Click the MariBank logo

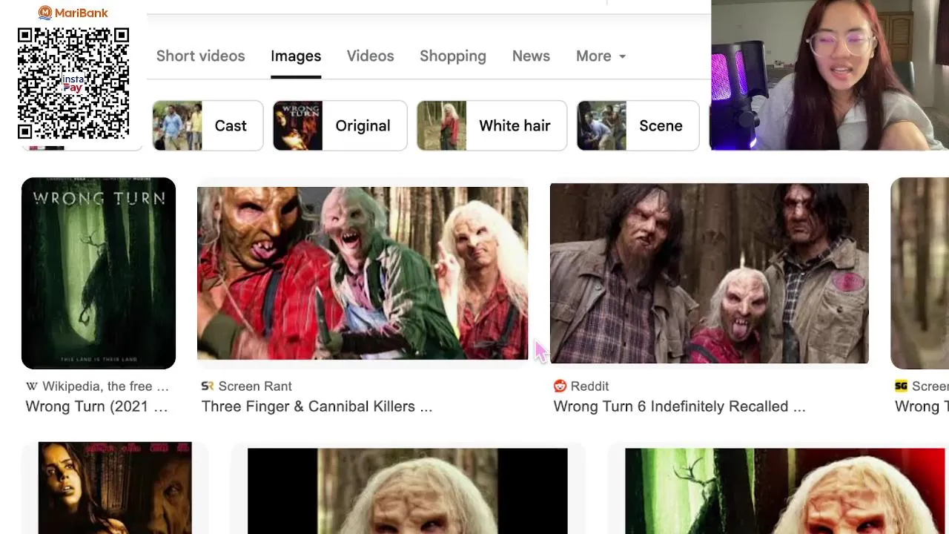point(73,13)
